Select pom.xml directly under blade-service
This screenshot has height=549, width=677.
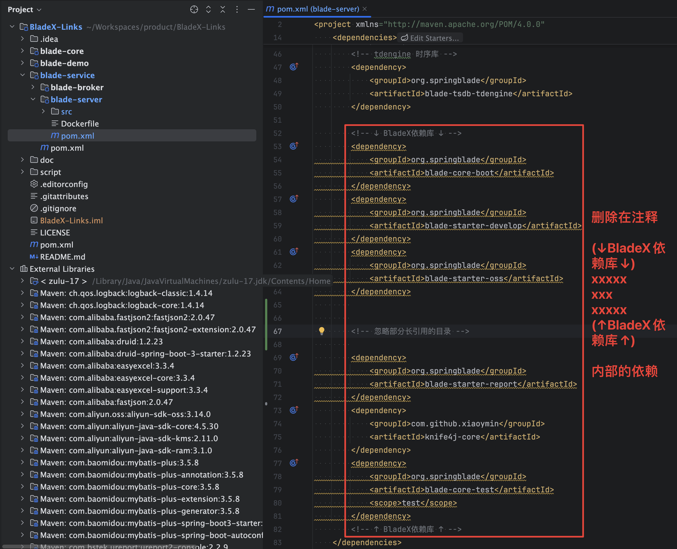[x=67, y=148]
